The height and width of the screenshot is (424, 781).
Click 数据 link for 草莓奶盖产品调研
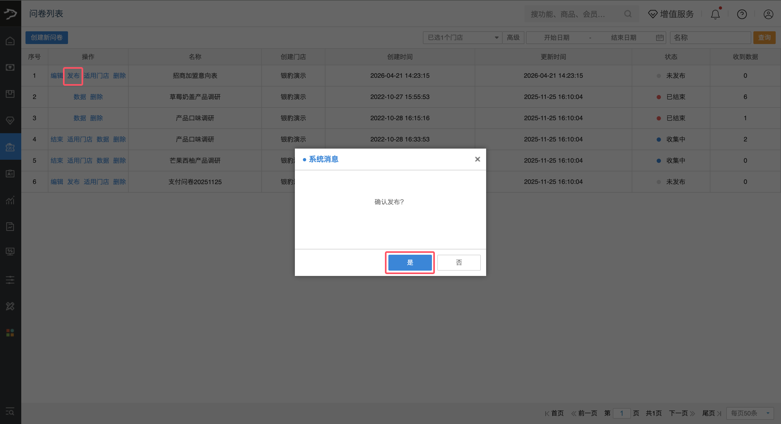80,97
